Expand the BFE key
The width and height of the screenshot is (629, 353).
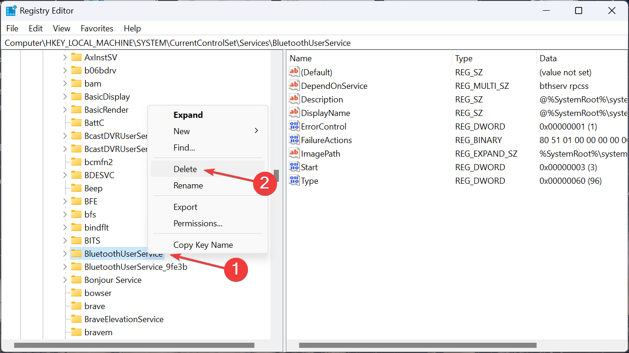pyautogui.click(x=65, y=202)
